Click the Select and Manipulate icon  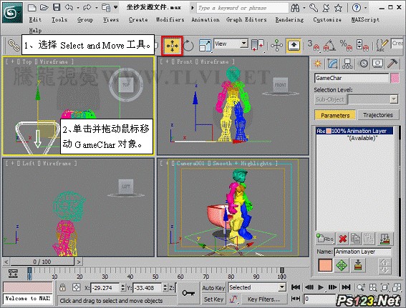(x=276, y=45)
